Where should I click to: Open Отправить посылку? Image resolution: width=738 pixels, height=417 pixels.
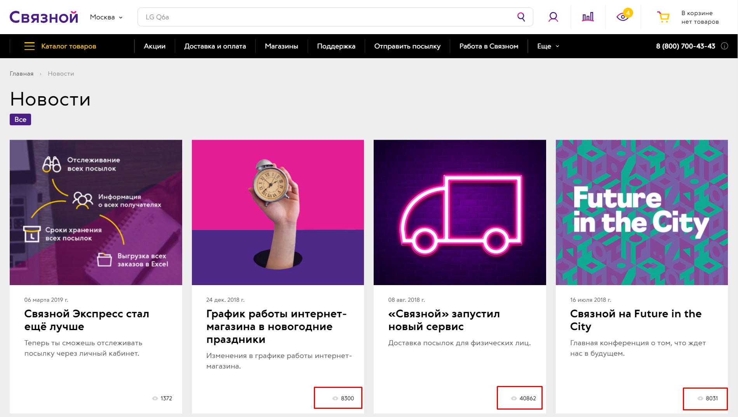(x=407, y=46)
